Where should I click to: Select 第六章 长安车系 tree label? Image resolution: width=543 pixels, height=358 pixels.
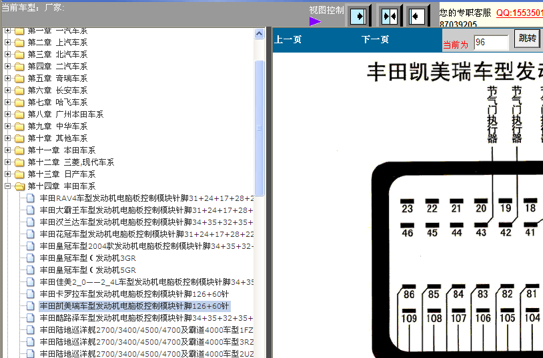57,90
